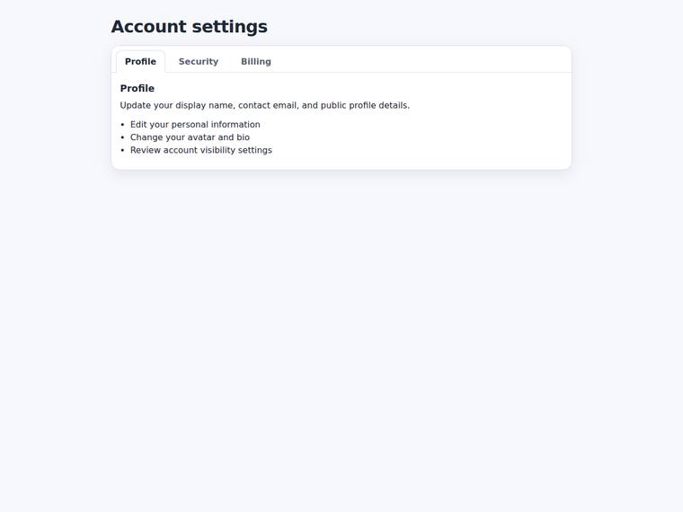Click the word 'Account' in the title
Screen dimensions: 683x512
coord(149,27)
